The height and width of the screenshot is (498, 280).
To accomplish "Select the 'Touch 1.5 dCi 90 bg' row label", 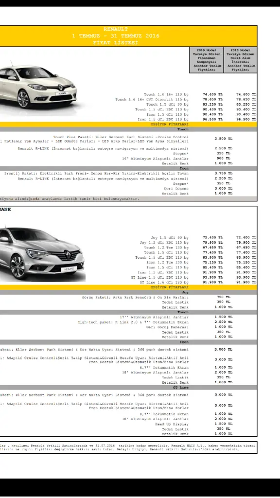I will [167, 105].
